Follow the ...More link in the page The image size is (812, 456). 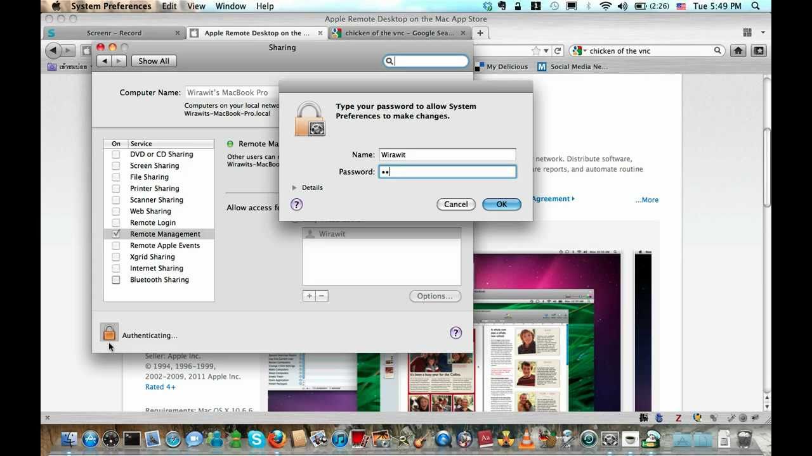click(x=647, y=200)
